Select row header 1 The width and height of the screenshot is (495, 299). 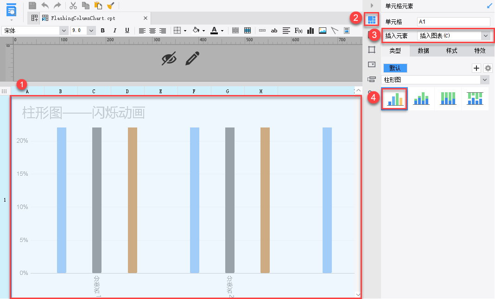pos(5,199)
